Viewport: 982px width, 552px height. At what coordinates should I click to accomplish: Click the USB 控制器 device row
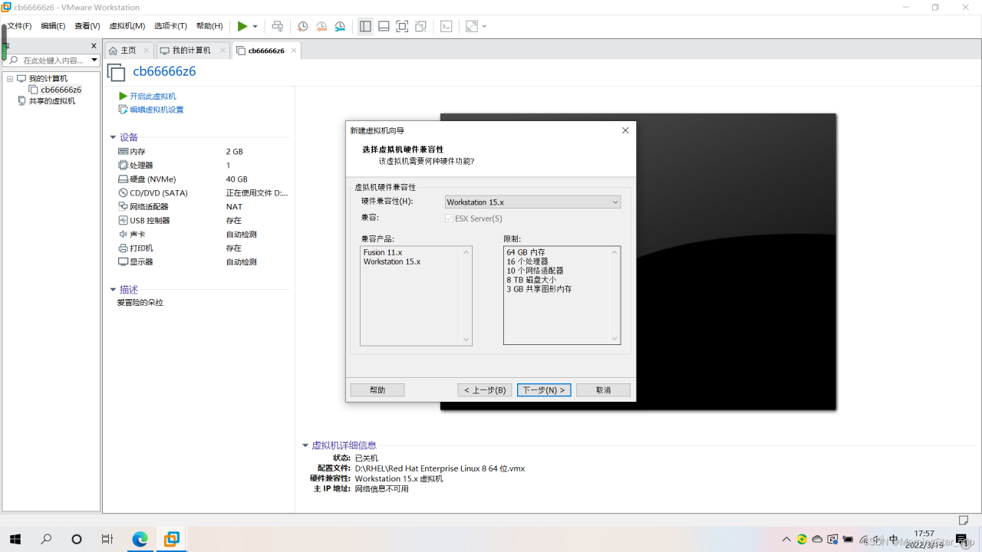click(203, 221)
